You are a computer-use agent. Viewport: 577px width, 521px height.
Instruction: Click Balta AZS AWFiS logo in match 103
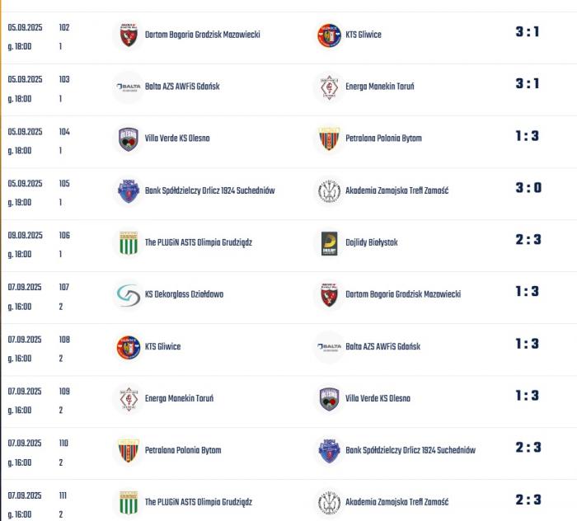129,87
